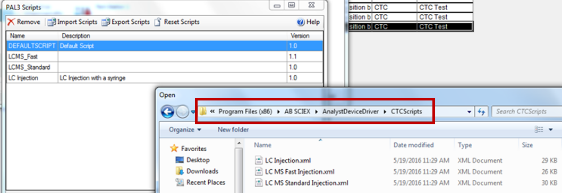Screen dimensions: 562x193
Task: Click the Search CTCScripts input field
Action: pos(526,112)
